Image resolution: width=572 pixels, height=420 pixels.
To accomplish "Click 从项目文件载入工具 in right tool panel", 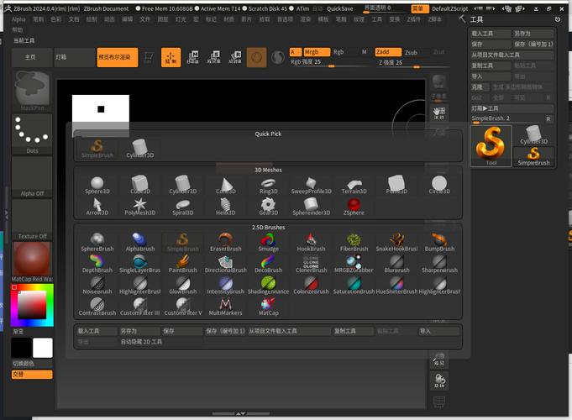I will click(510, 55).
